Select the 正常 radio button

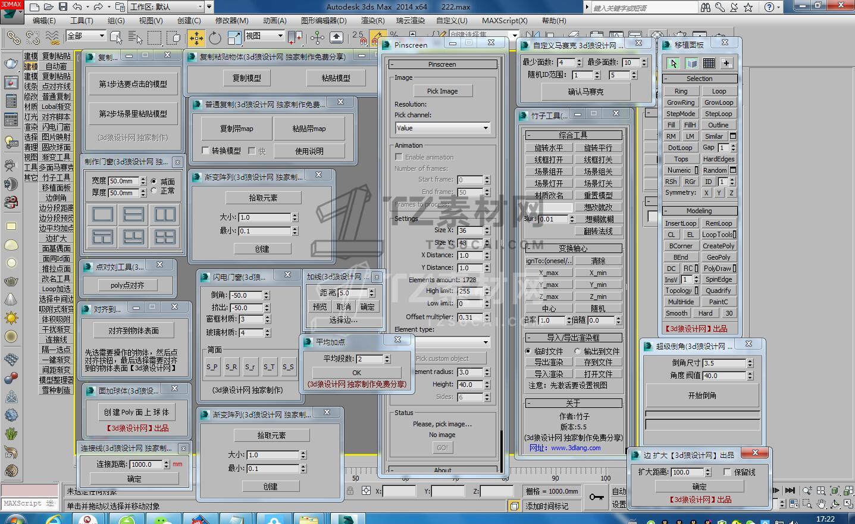pyautogui.click(x=155, y=191)
